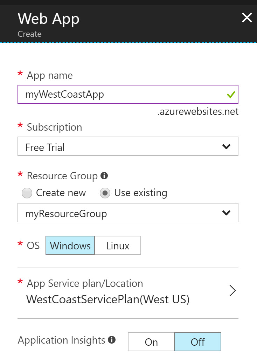
Task: Choose Linux as the OS
Action: [118, 246]
